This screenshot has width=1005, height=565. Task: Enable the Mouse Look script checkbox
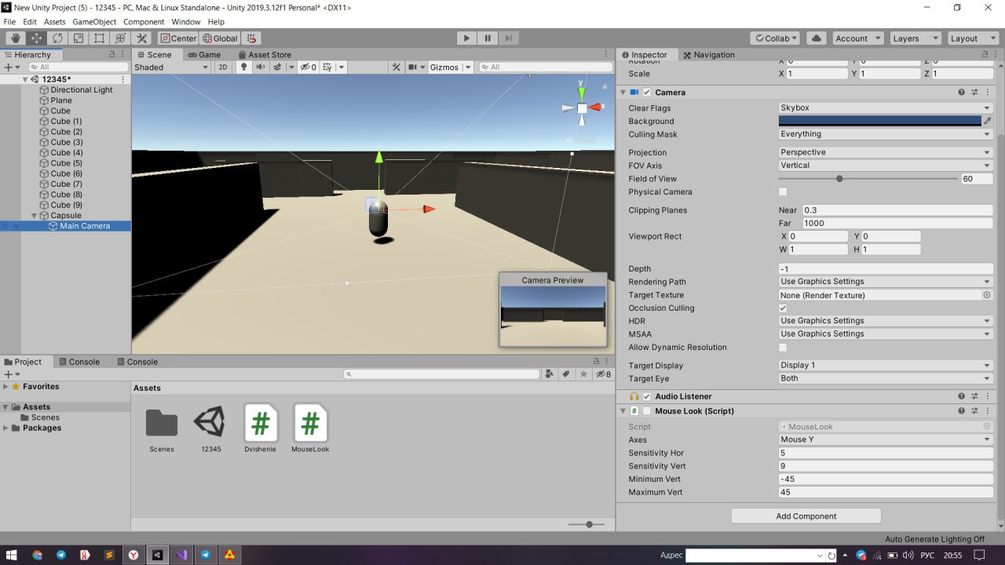pyautogui.click(x=647, y=411)
